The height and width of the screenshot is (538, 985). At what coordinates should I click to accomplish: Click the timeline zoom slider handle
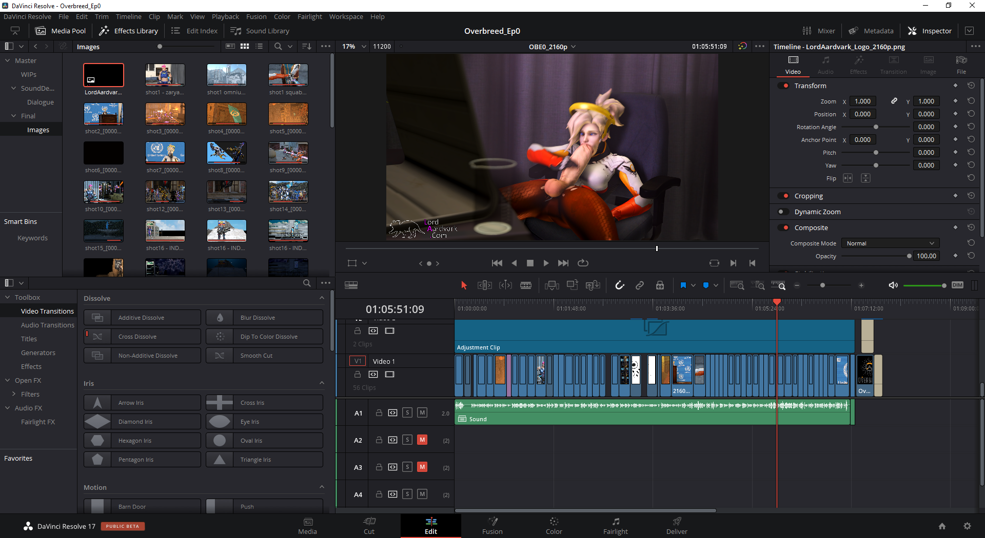[x=822, y=285]
